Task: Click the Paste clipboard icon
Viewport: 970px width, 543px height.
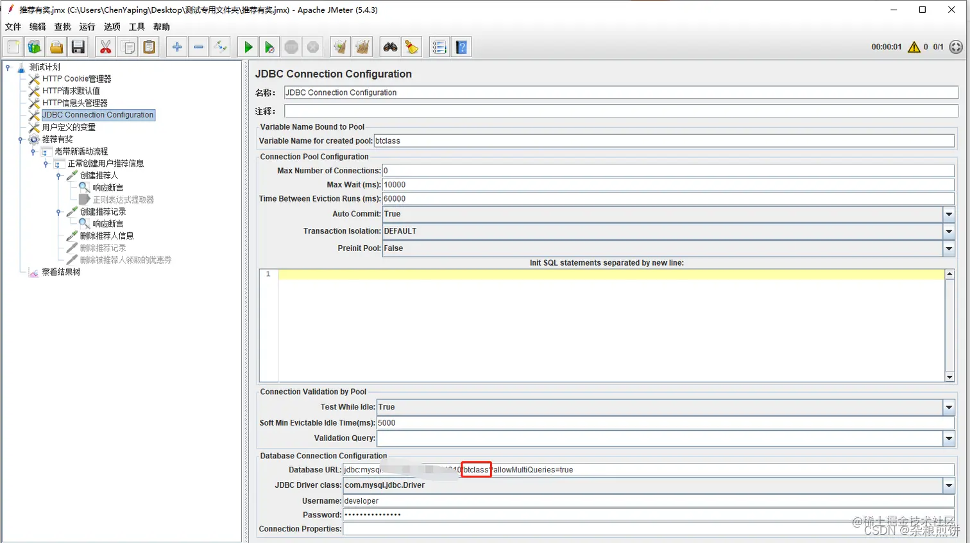Action: pyautogui.click(x=149, y=47)
